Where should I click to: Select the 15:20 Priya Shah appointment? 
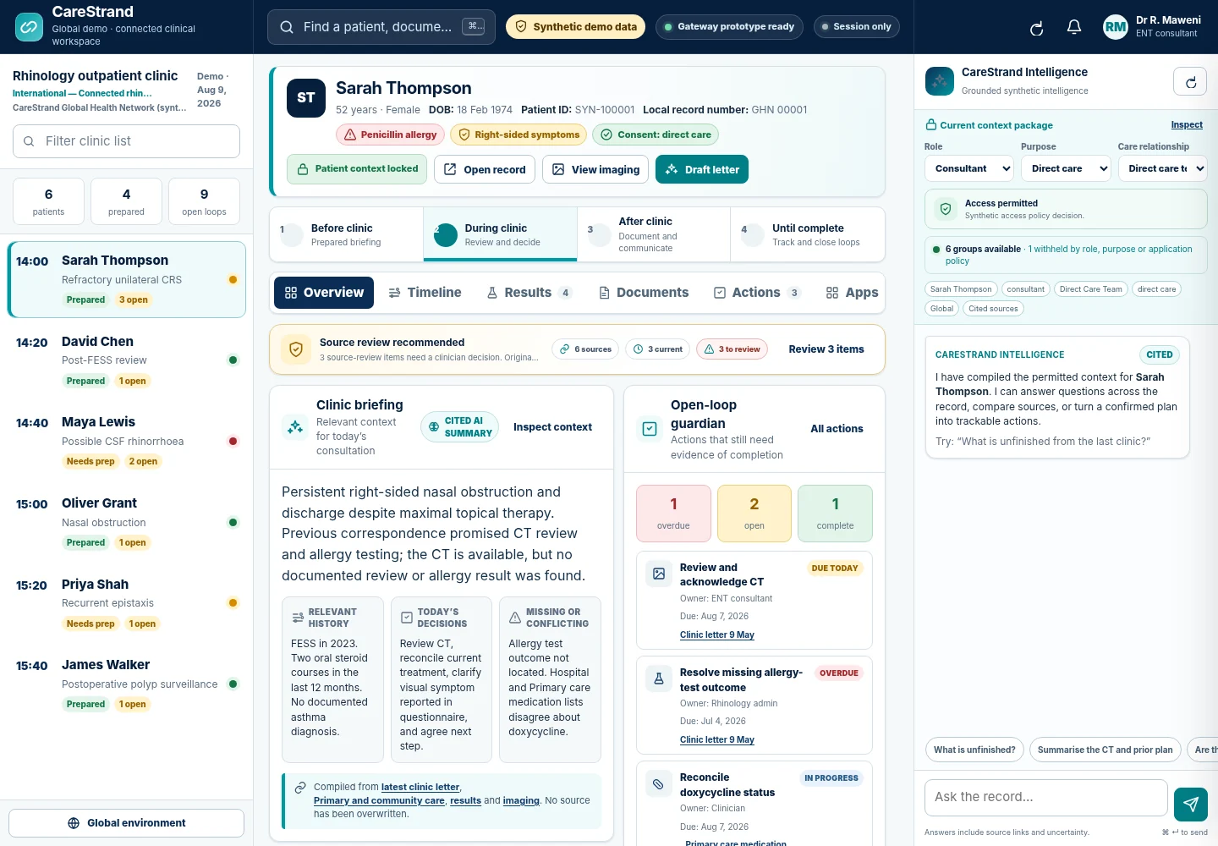point(126,604)
